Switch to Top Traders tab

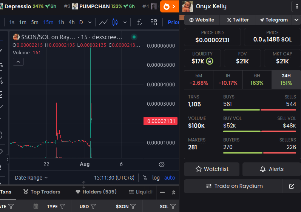point(42,192)
